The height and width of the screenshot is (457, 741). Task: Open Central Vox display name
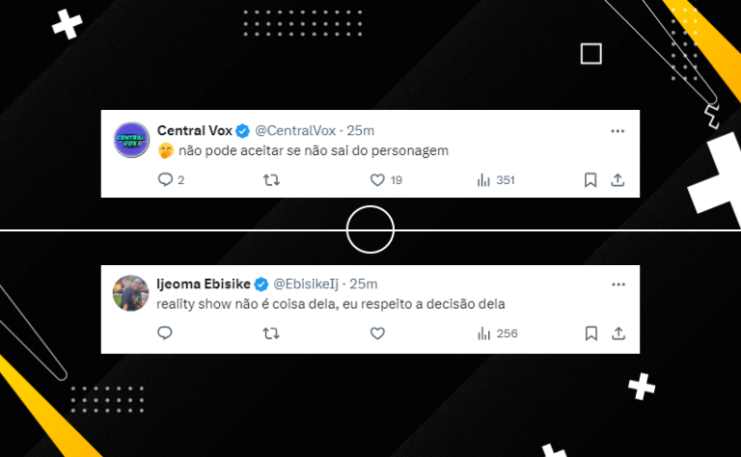pyautogui.click(x=195, y=130)
